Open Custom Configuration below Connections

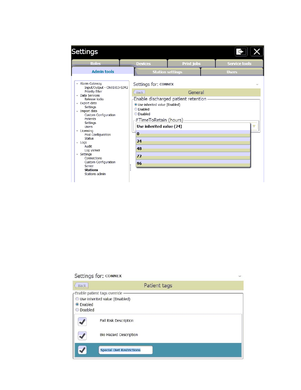(100, 162)
